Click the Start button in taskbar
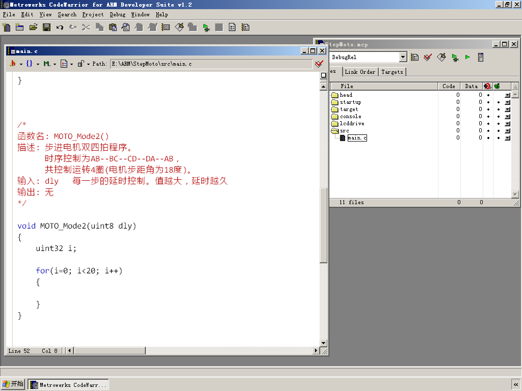Image resolution: width=522 pixels, height=391 pixels. point(13,384)
